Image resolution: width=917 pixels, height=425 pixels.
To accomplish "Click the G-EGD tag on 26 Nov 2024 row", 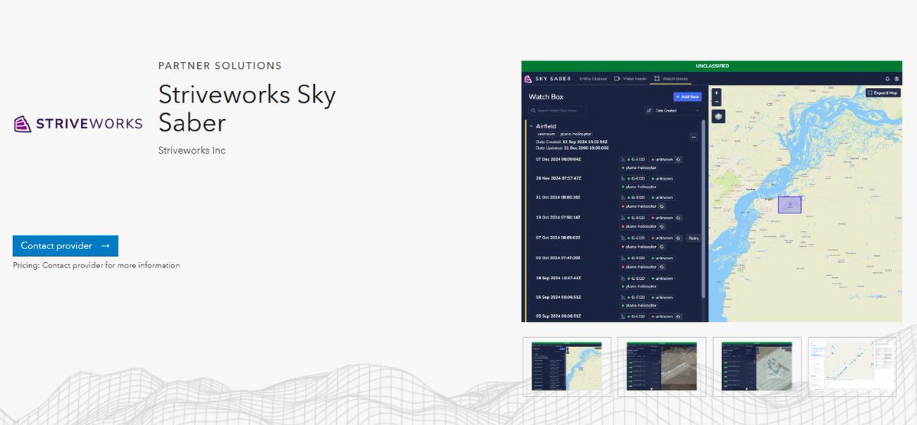I will click(x=633, y=178).
